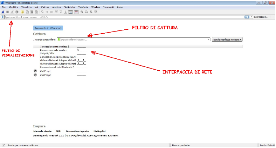Open the Statistiche menu
This screenshot has height=148, width=276.
pyautogui.click(x=70, y=7)
